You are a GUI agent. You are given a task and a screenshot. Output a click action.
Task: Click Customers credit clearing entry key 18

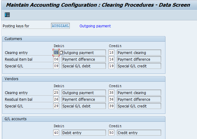(111, 53)
